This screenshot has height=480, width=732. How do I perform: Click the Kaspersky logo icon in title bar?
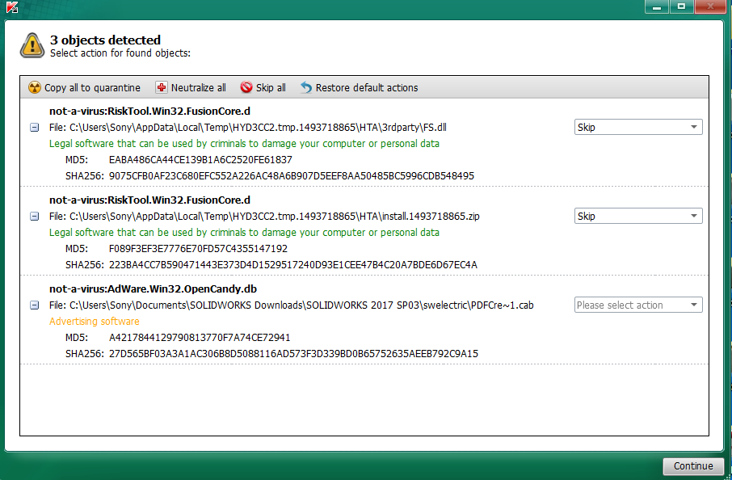point(11,7)
